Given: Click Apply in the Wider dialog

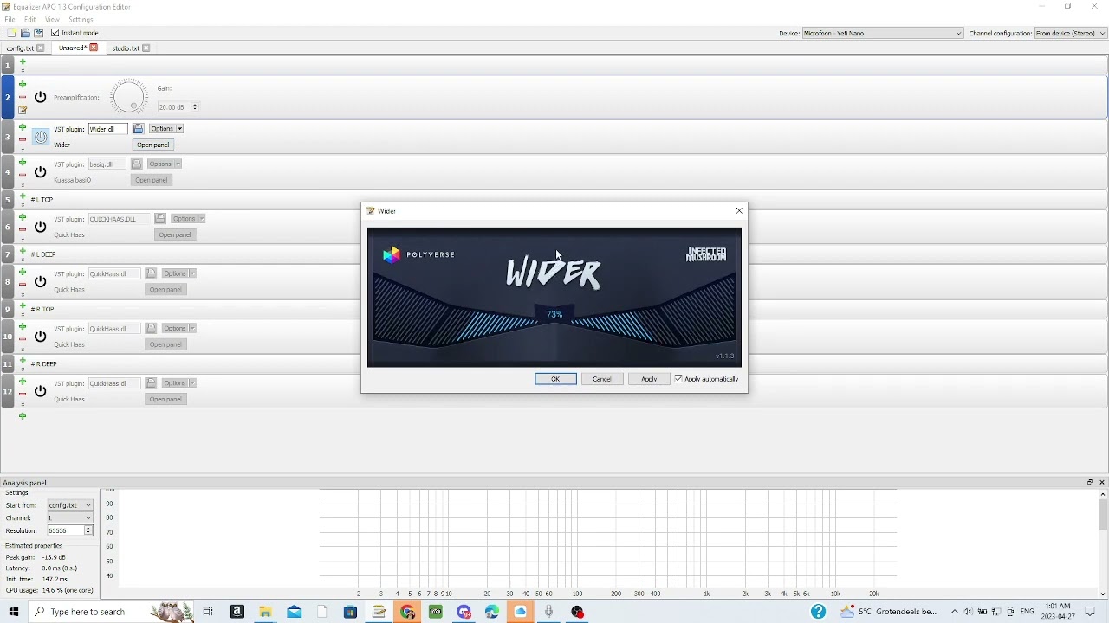Looking at the screenshot, I should point(649,379).
